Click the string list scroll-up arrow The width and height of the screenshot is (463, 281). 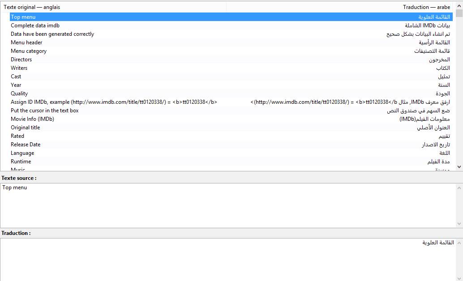point(459,6)
